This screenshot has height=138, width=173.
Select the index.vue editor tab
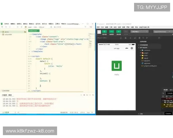coord(33,30)
